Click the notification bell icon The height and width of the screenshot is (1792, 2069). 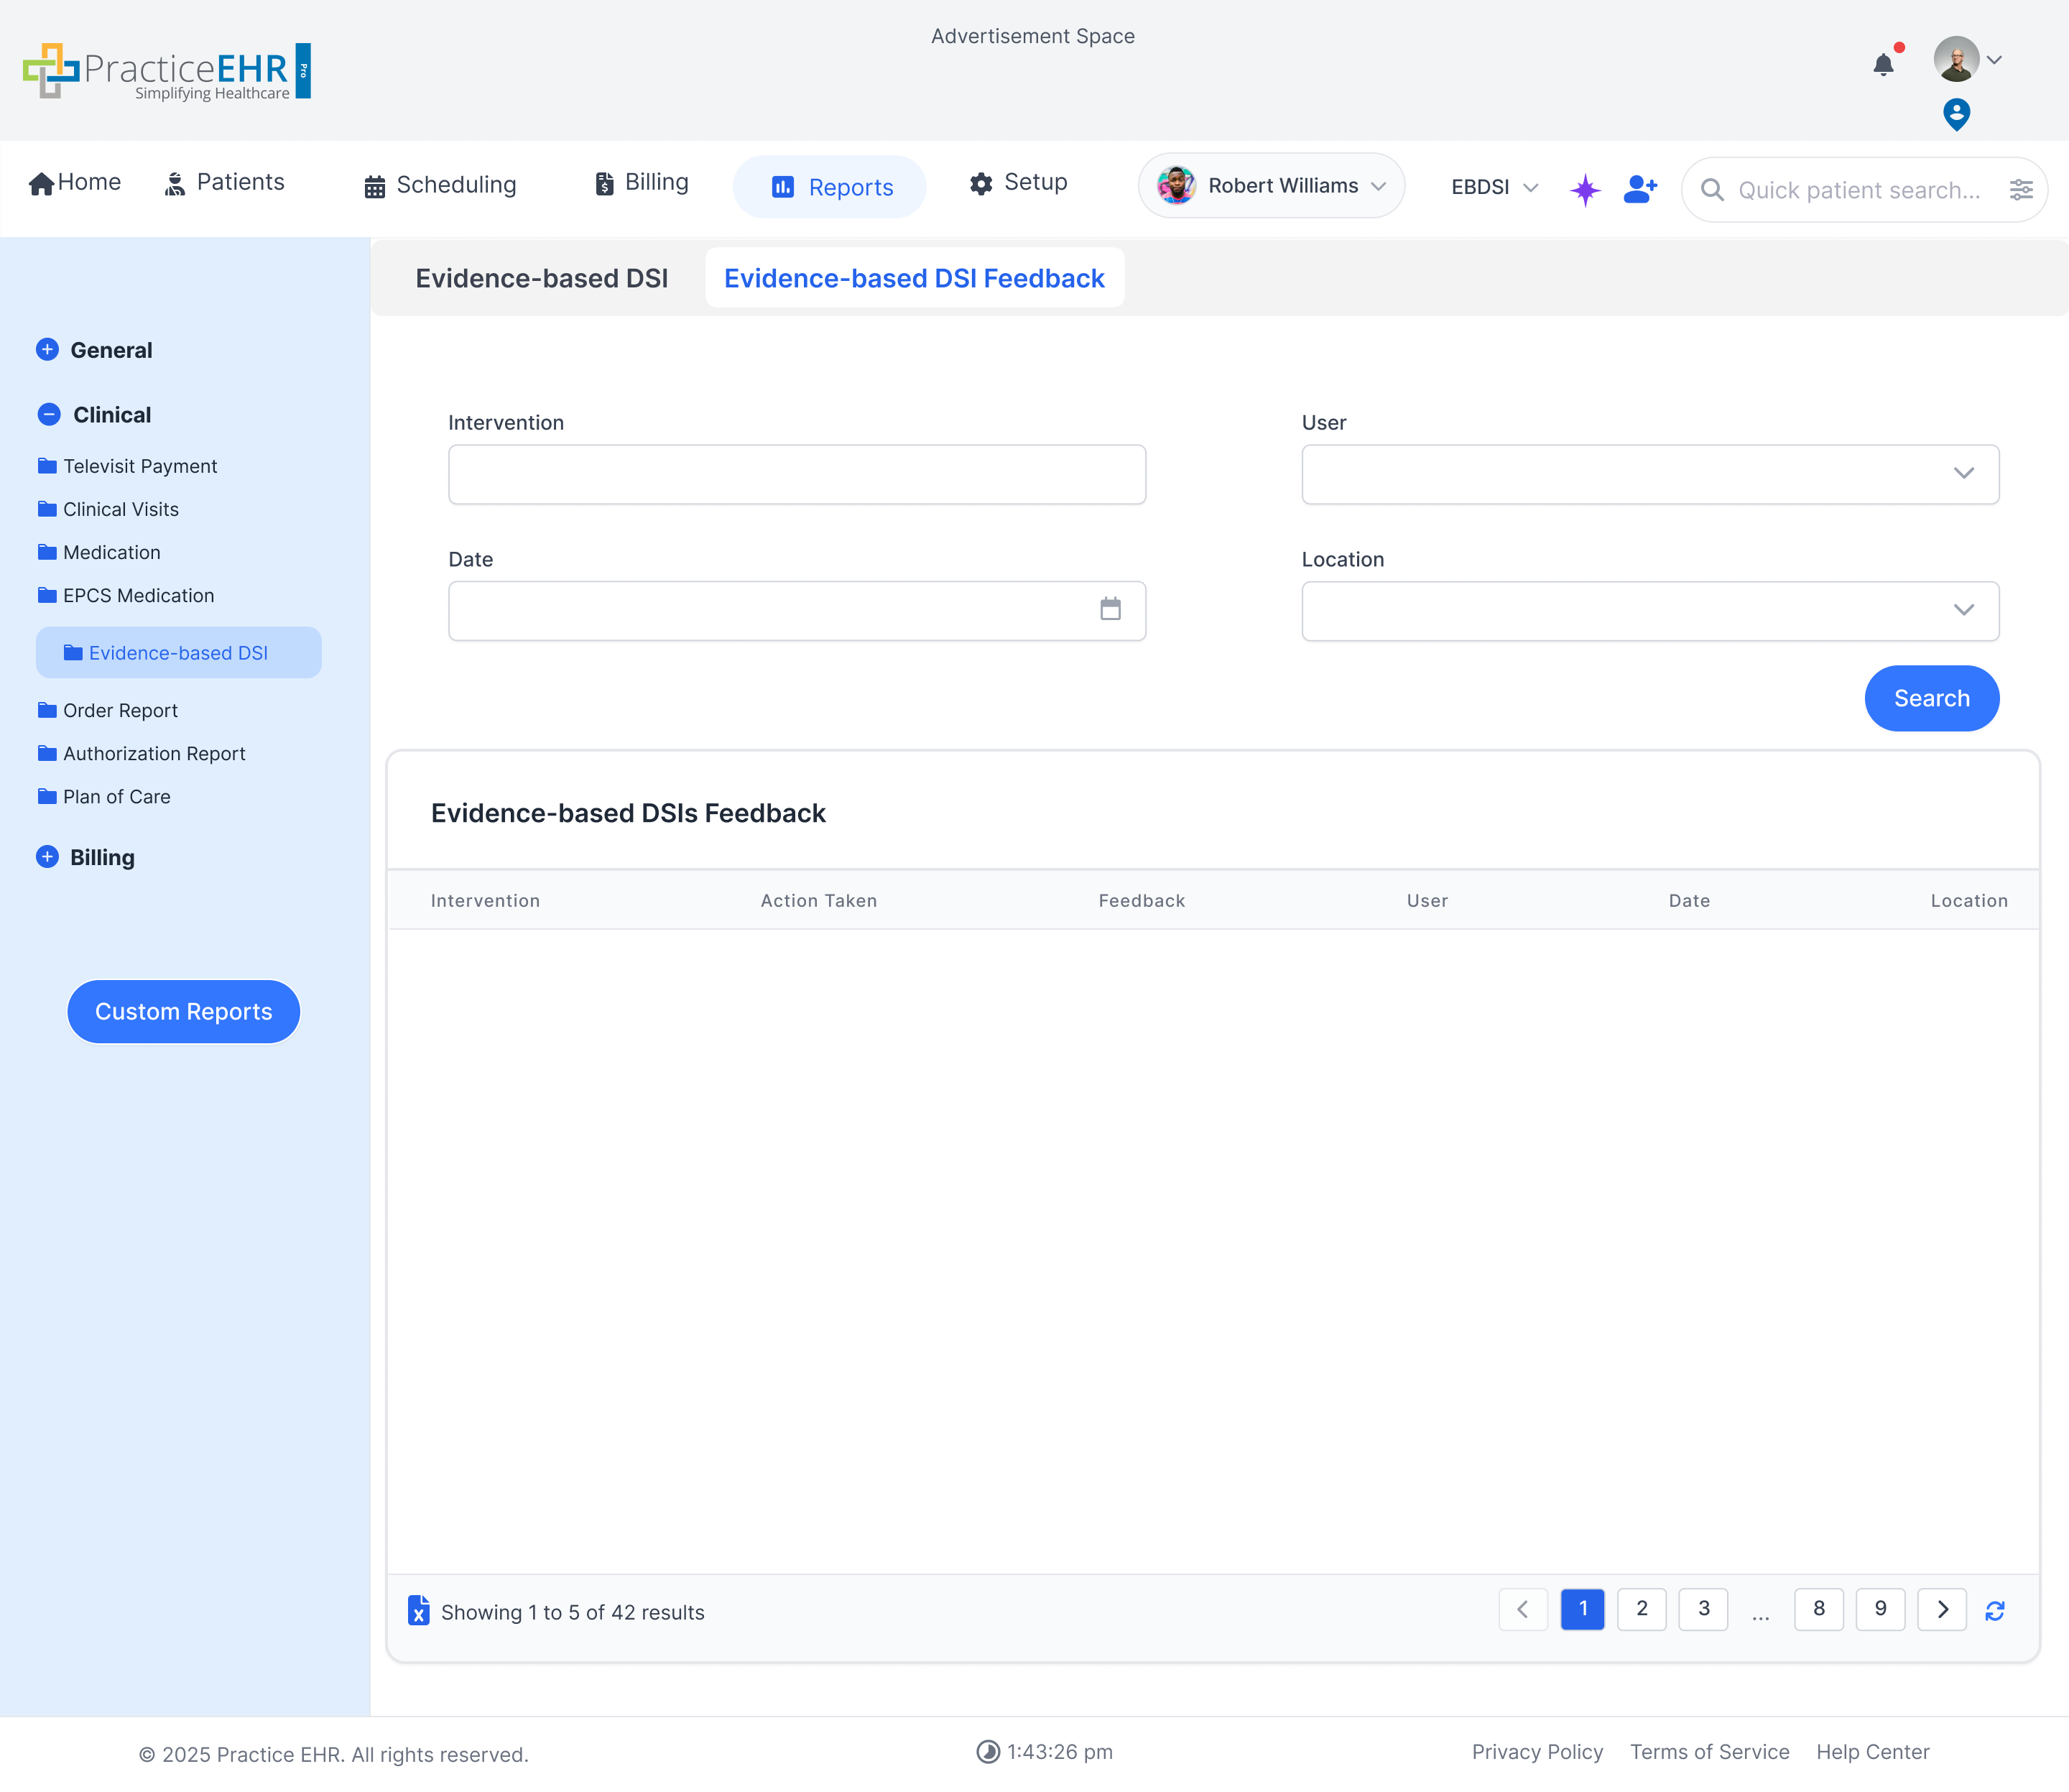(x=1883, y=65)
